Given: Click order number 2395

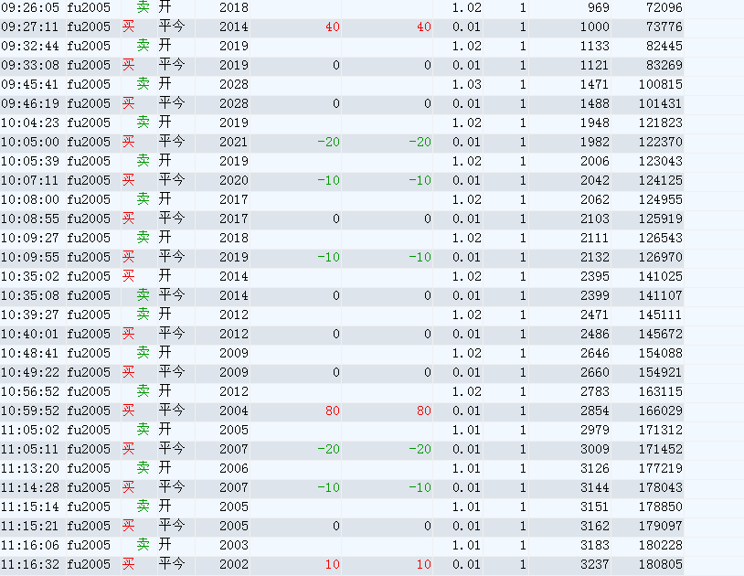Looking at the screenshot, I should click(594, 276).
